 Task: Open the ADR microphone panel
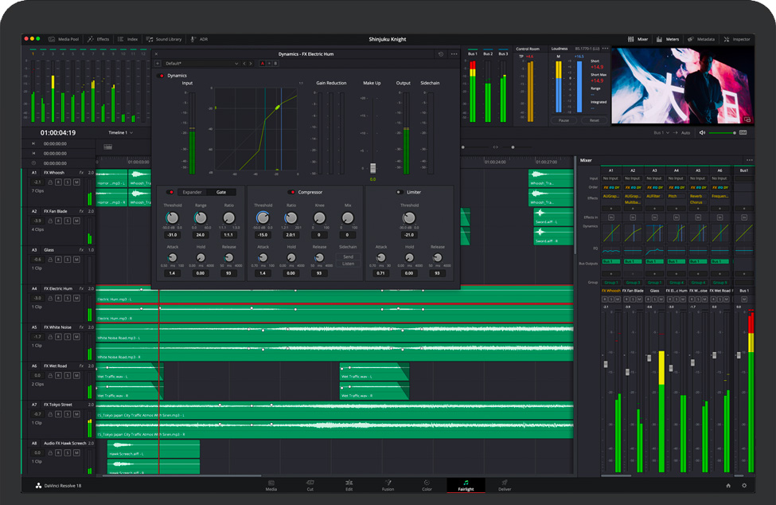pos(199,39)
